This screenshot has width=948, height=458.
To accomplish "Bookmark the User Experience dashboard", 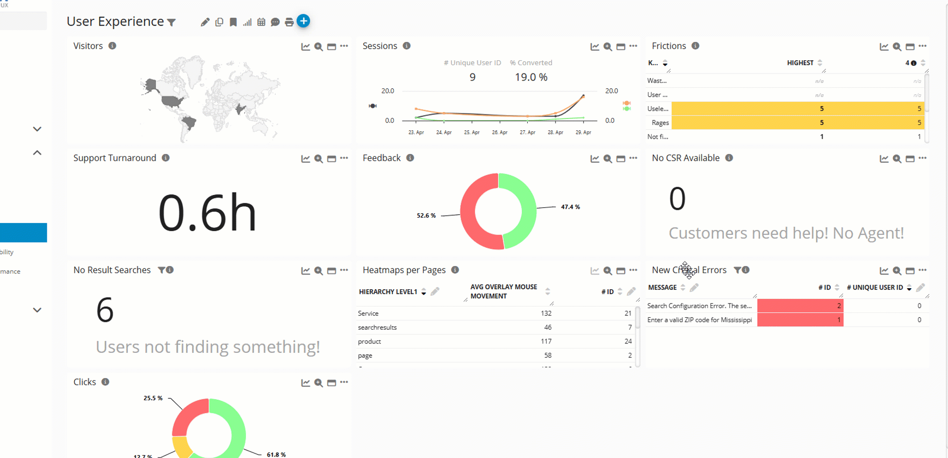I will coord(233,22).
